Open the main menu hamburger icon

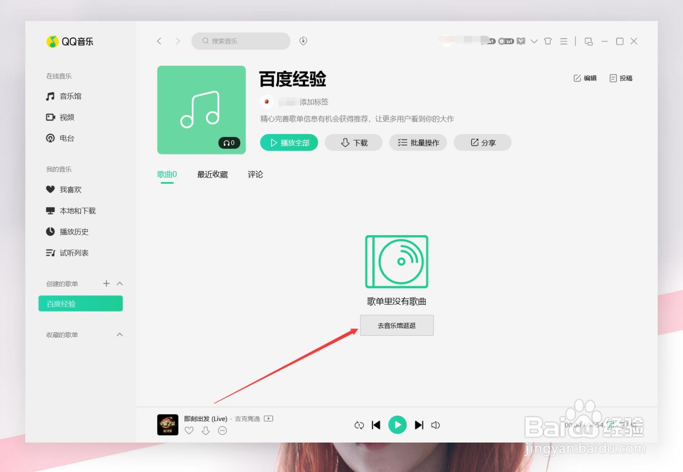click(564, 41)
